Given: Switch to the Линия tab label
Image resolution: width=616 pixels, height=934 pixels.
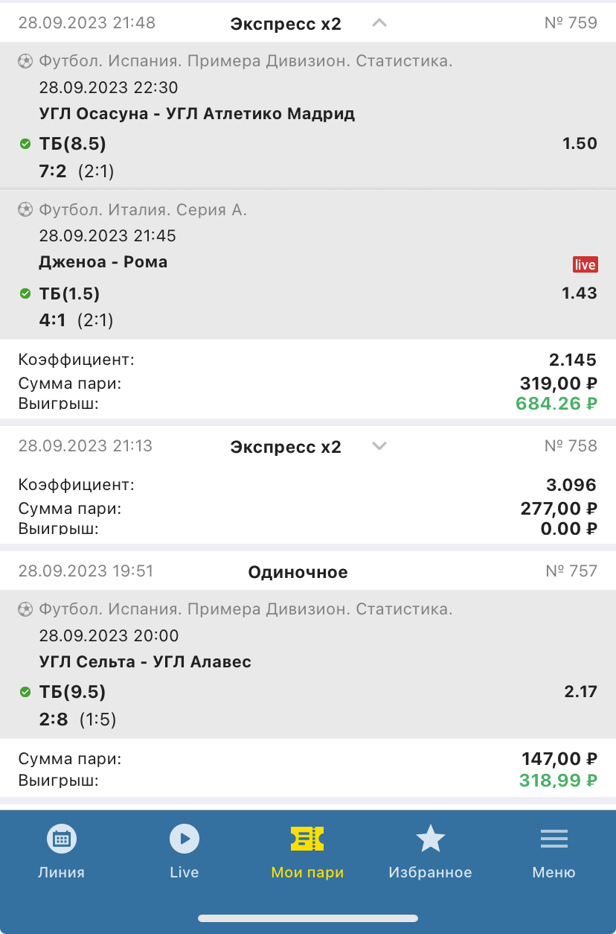Looking at the screenshot, I should (x=61, y=872).
